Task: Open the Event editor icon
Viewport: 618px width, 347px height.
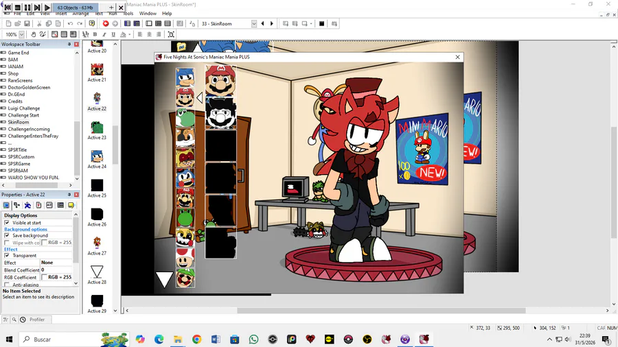Action: tap(158, 23)
